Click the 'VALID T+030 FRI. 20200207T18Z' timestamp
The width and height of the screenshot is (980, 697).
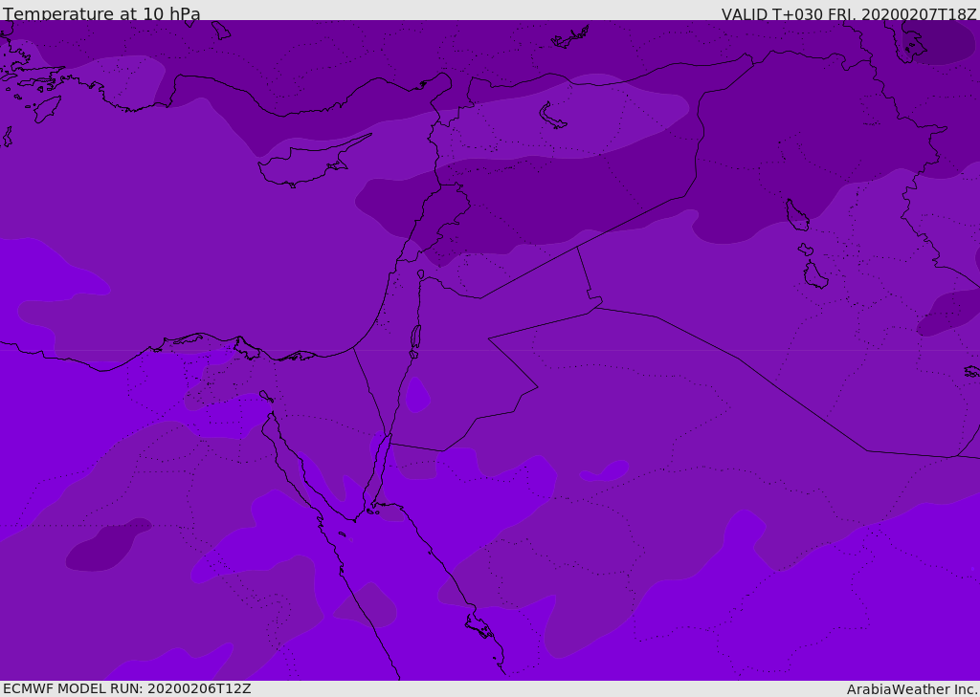[x=849, y=14]
